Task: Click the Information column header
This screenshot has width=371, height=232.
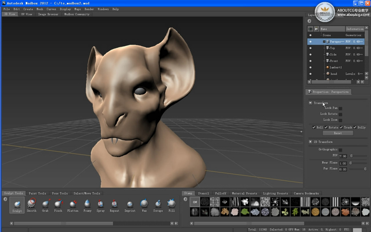Action: point(355,29)
